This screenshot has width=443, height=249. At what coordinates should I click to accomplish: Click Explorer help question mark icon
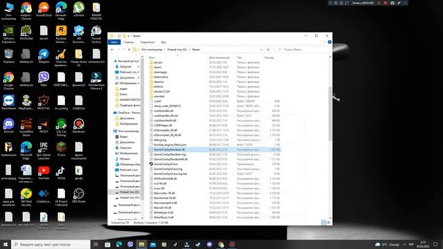pyautogui.click(x=329, y=42)
